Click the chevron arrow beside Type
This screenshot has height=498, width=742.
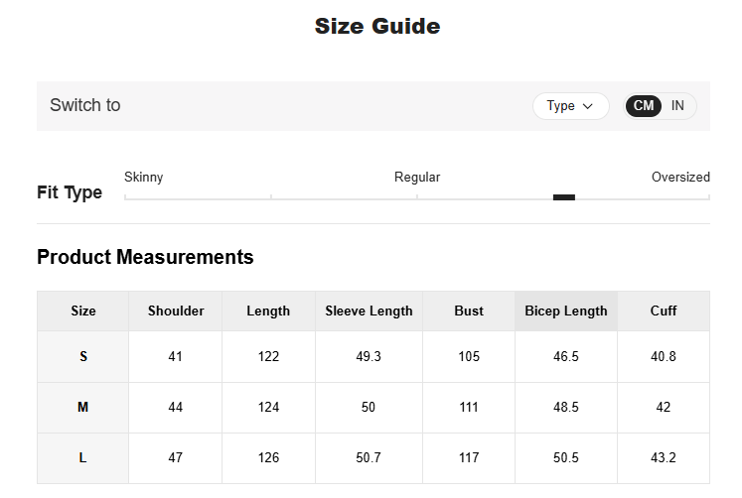tap(588, 106)
